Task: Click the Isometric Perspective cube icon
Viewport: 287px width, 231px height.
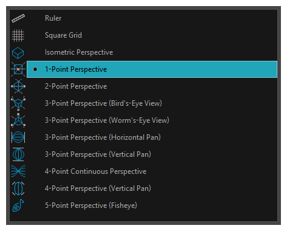Action: click(x=18, y=53)
